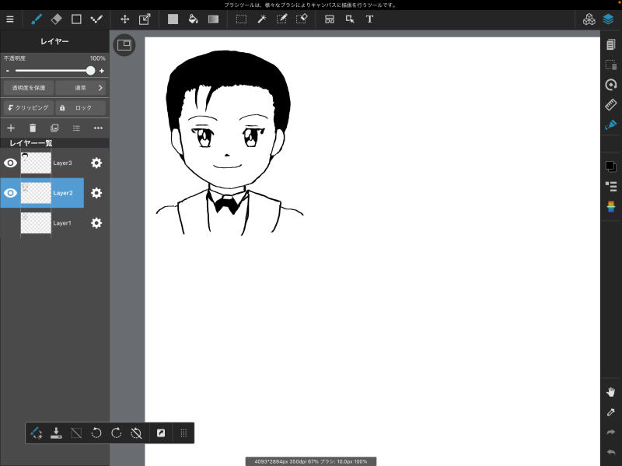Open Layer1 settings gear
The image size is (622, 466).
(96, 223)
